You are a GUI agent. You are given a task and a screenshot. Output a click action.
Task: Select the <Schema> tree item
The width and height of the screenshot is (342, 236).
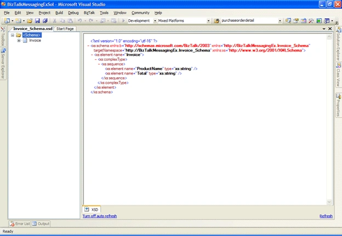[32, 35]
